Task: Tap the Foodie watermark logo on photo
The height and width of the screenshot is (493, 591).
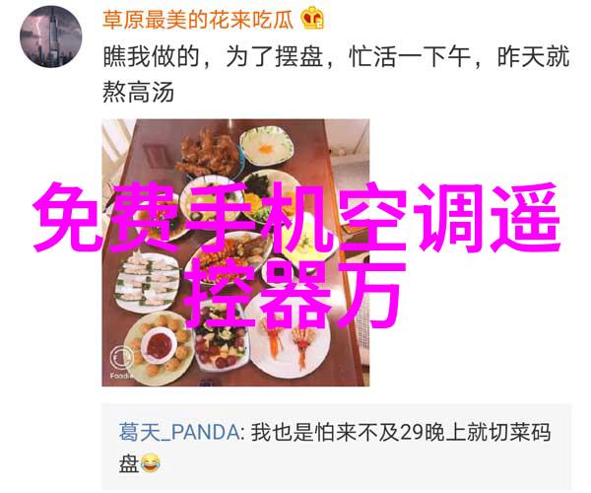Action: point(121,360)
